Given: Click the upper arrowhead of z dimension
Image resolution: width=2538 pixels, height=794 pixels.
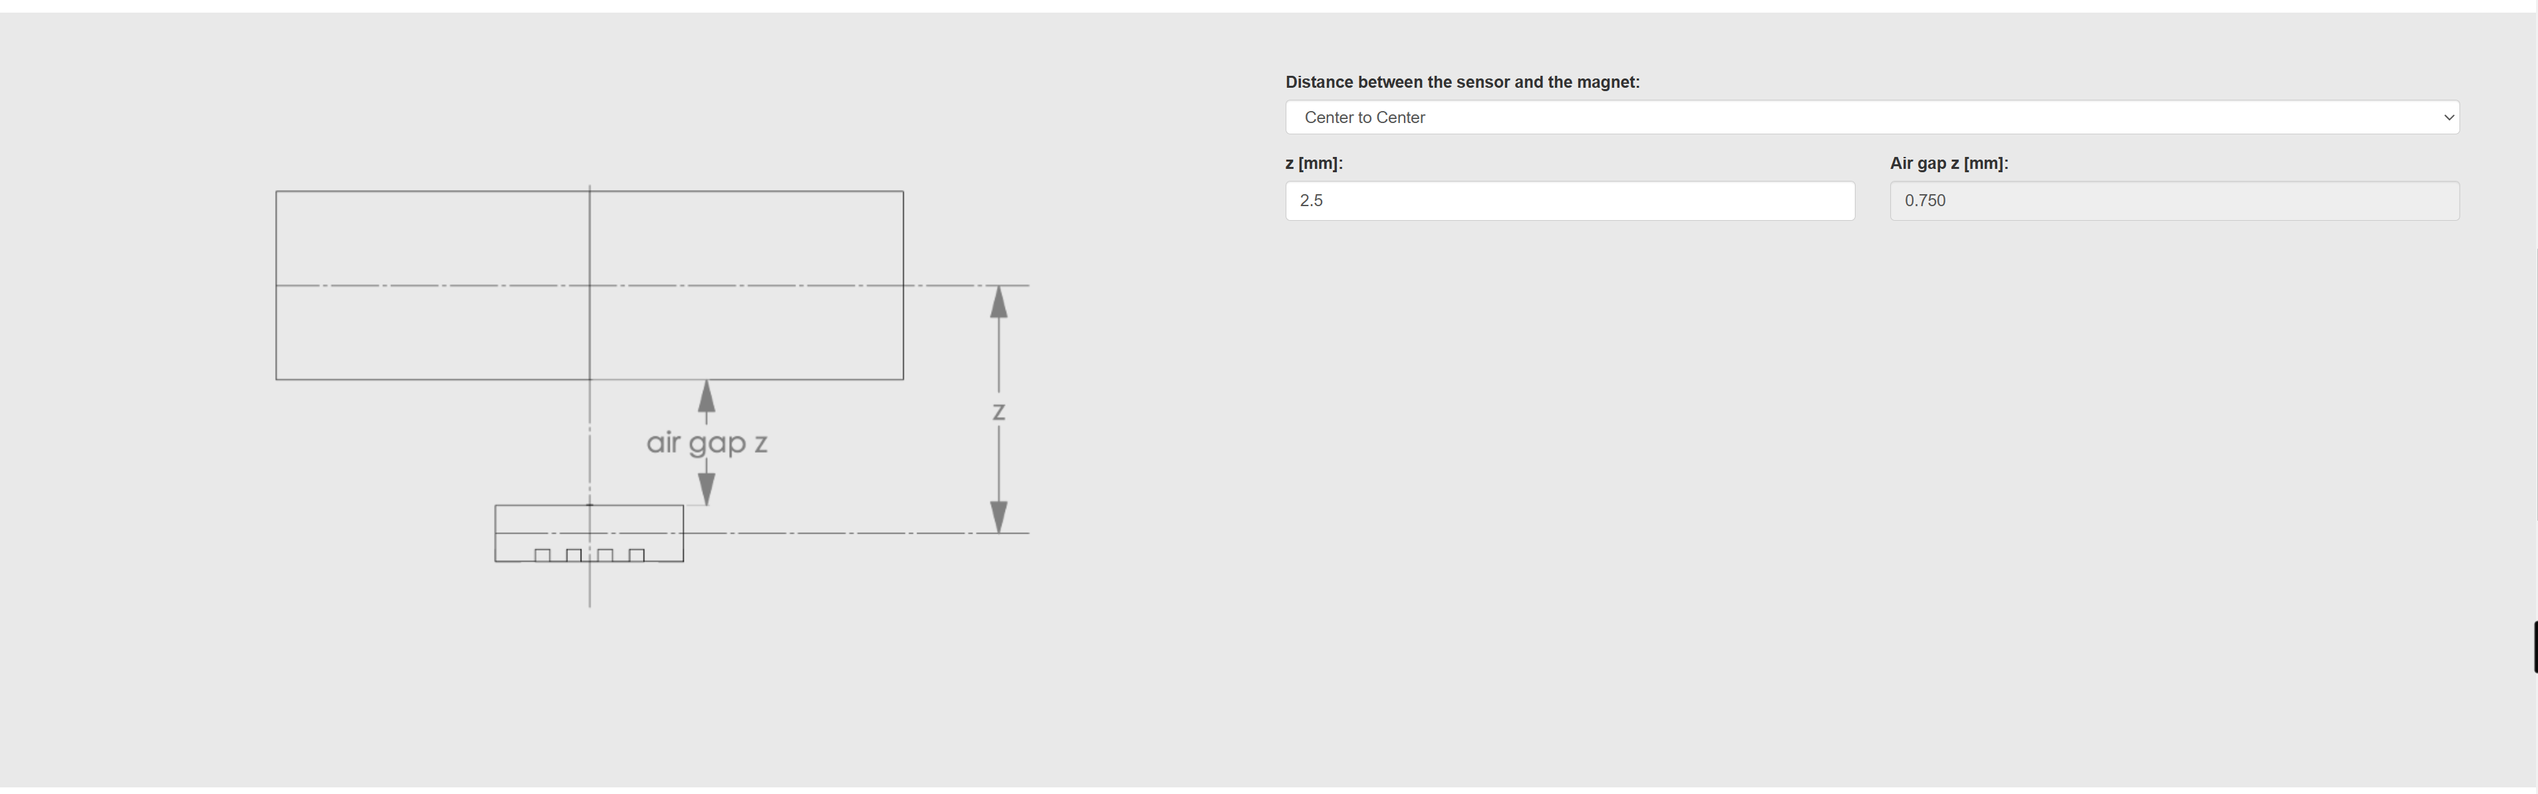Looking at the screenshot, I should (998, 303).
